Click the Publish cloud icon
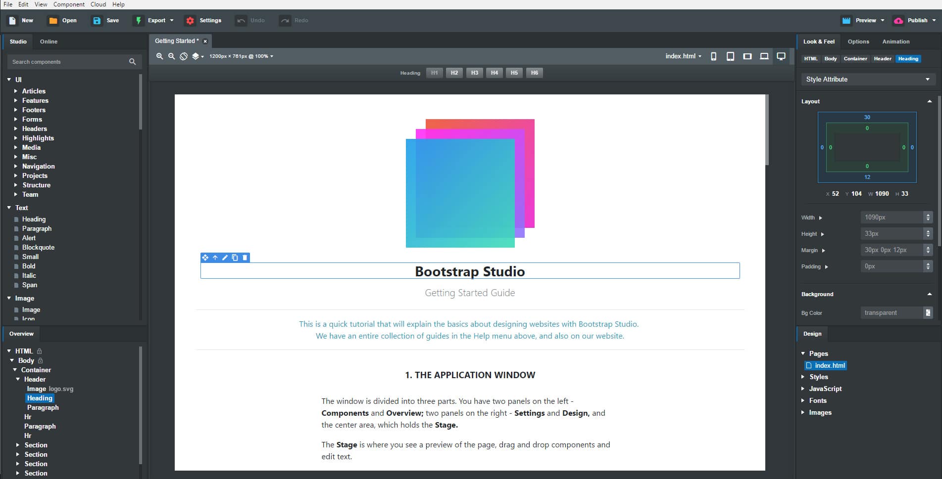 click(898, 21)
